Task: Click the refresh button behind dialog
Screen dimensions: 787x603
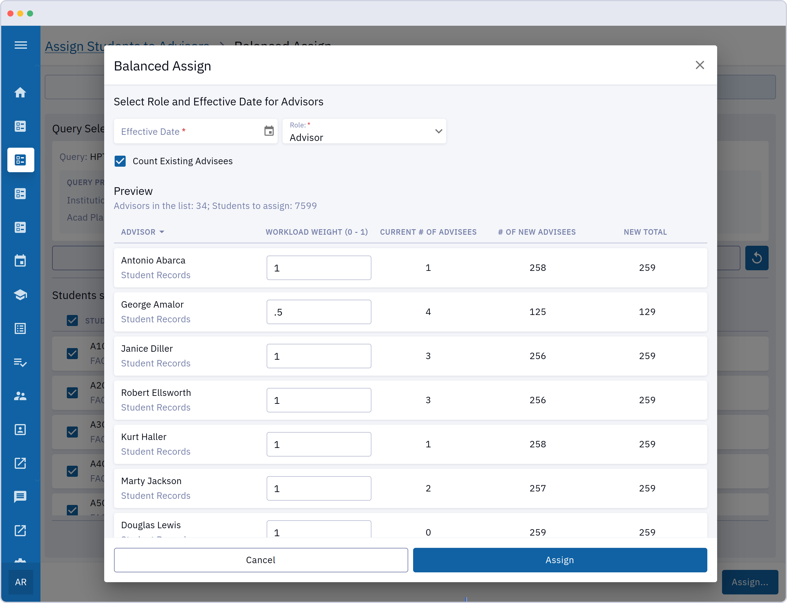Action: point(757,258)
